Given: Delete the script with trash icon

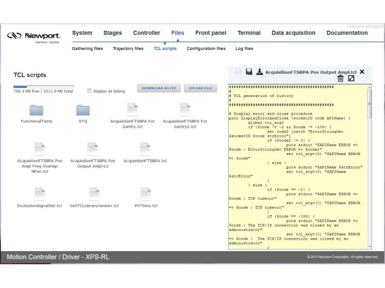Looking at the screenshot, I should [x=340, y=79].
